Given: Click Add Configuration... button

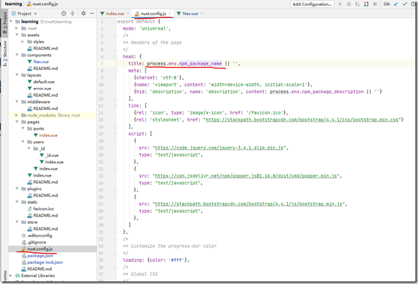Looking at the screenshot, I should (x=312, y=4).
